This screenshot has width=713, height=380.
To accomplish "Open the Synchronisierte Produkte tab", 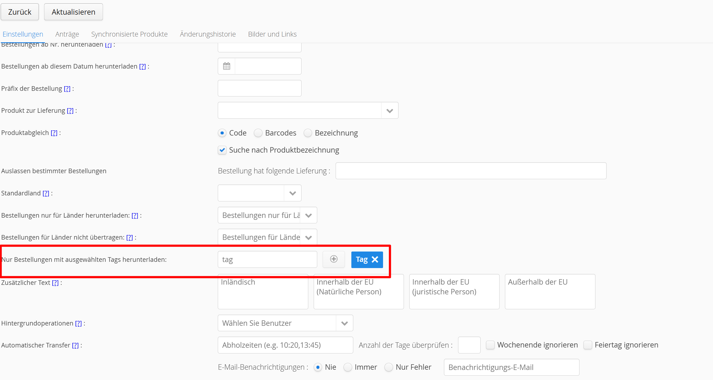I will click(129, 34).
